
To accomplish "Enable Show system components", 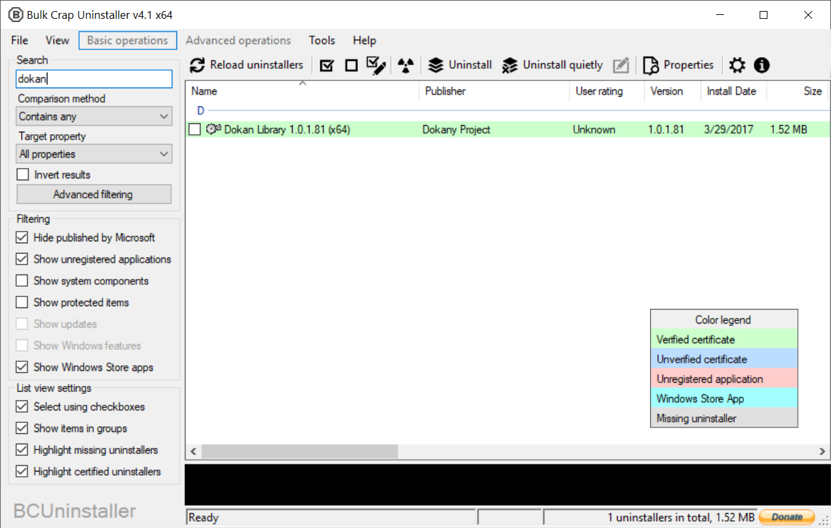I will [22, 281].
